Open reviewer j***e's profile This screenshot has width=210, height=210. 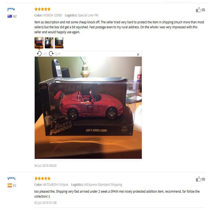[11, 9]
